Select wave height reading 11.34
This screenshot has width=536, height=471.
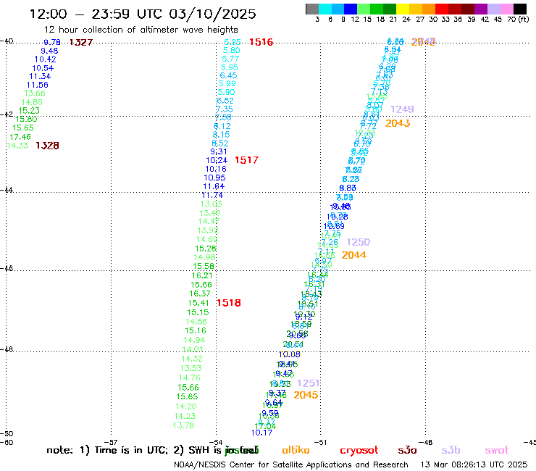tap(40, 76)
